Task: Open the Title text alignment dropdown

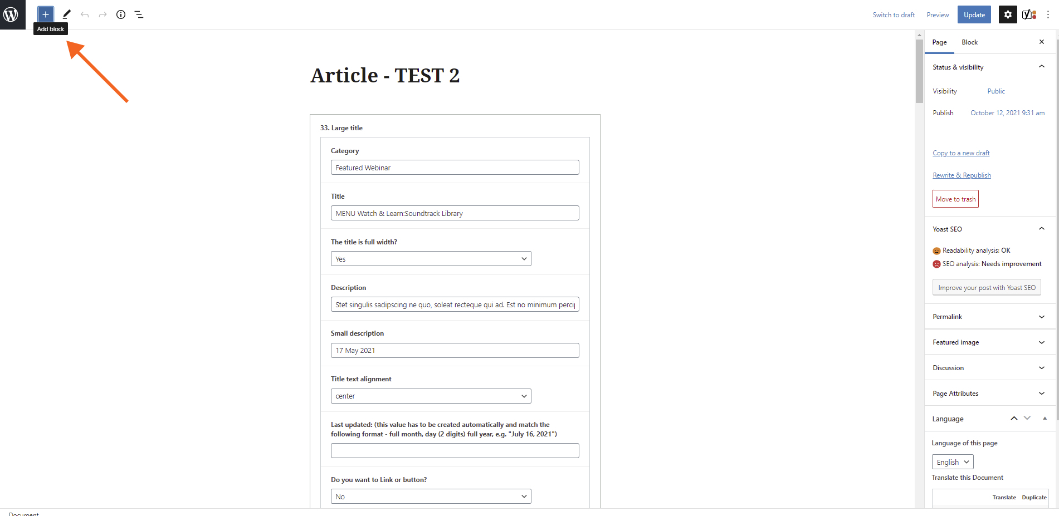Action: (x=431, y=396)
